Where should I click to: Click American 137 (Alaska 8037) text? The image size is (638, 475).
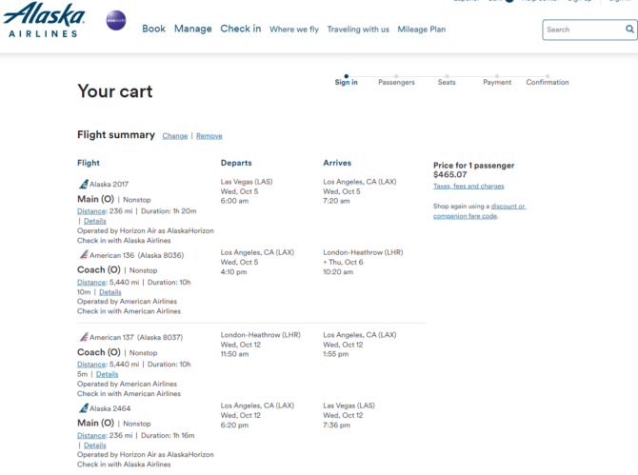click(x=136, y=338)
